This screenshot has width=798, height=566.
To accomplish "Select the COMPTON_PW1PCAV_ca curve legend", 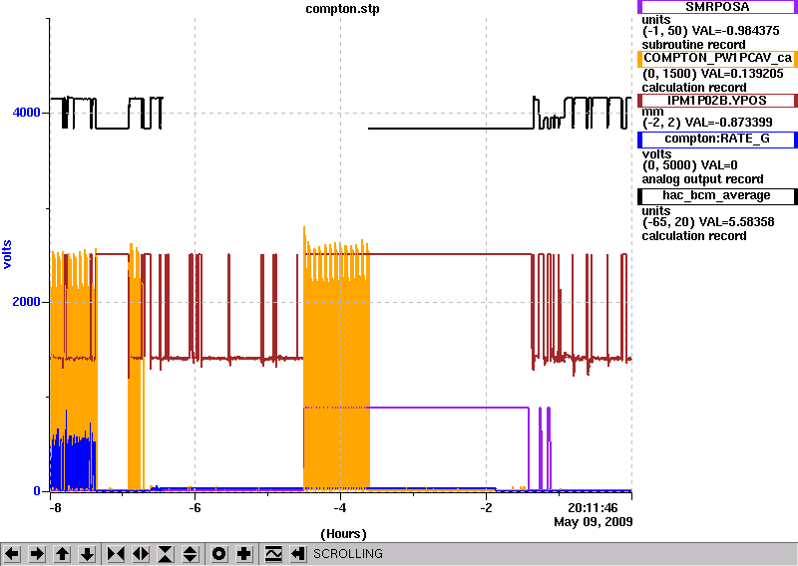I will coord(717,58).
